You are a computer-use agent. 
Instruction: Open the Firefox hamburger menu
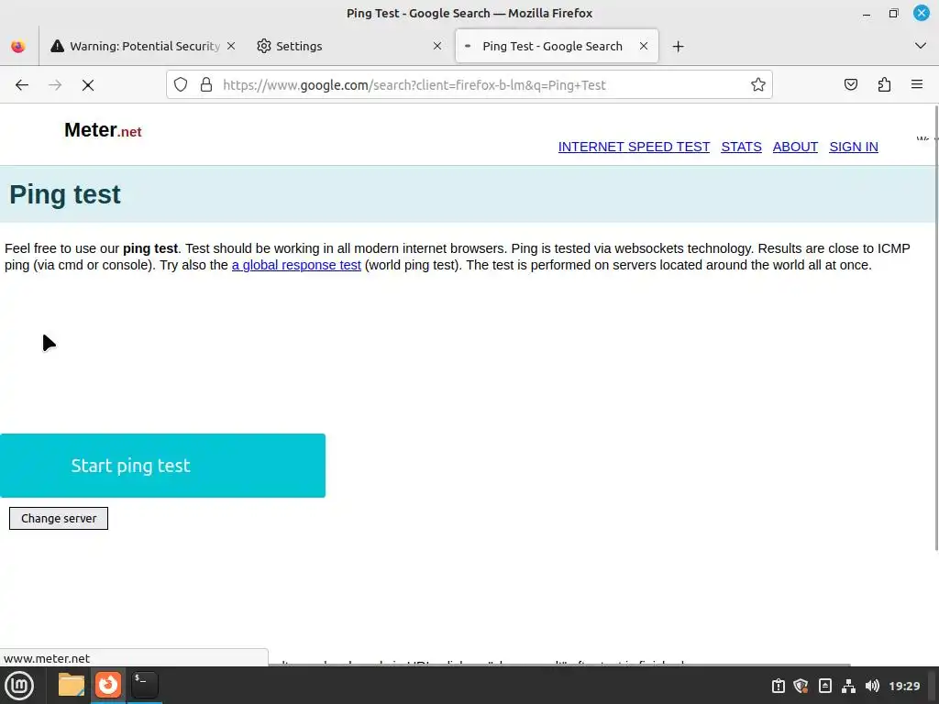tap(917, 85)
